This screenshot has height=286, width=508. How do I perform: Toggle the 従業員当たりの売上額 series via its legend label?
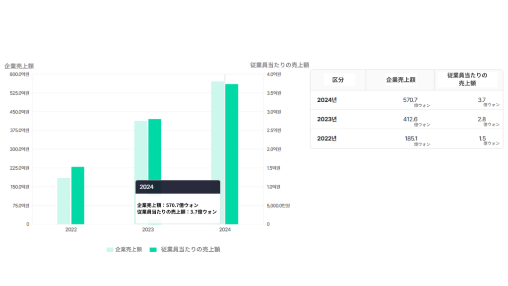click(190, 250)
